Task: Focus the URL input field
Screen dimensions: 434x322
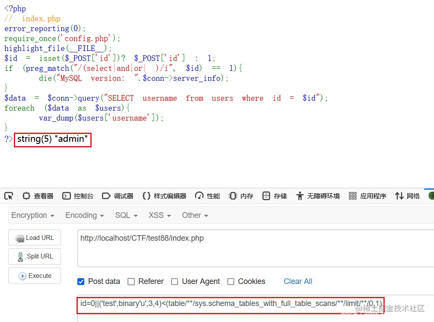Action: click(256, 248)
